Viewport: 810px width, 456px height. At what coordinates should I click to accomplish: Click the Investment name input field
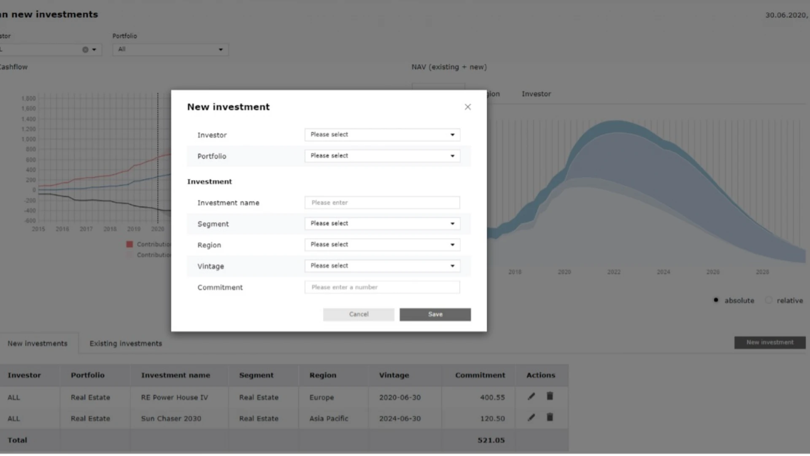pyautogui.click(x=382, y=203)
